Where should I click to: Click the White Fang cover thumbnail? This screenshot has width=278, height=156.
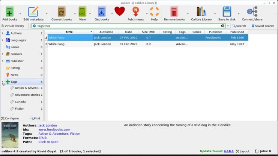[10, 135]
